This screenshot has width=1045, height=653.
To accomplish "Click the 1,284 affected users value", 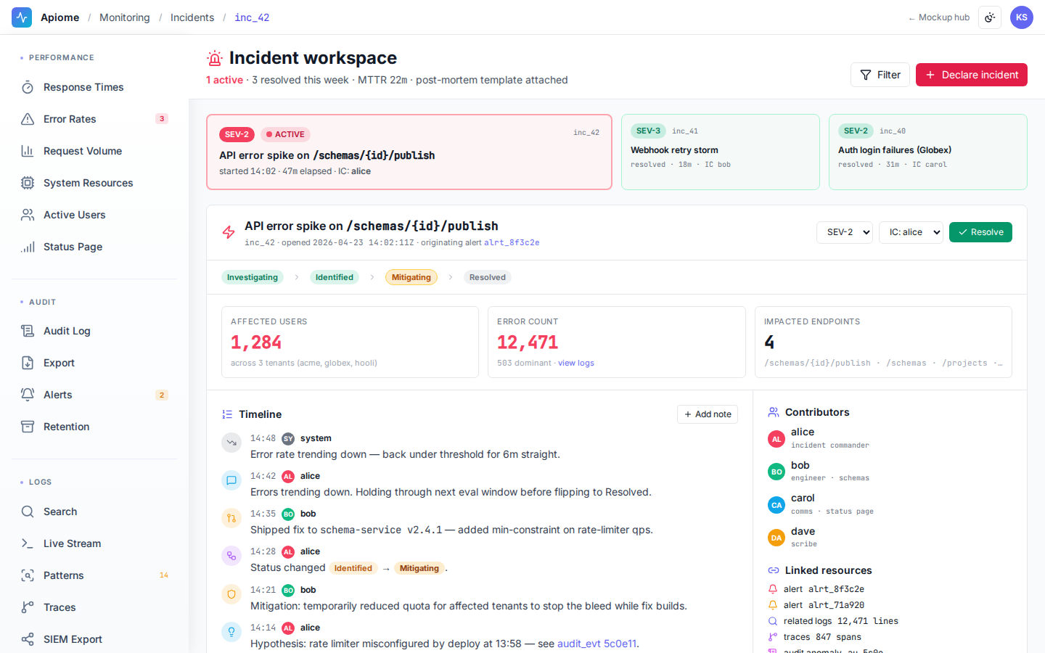I will (256, 342).
